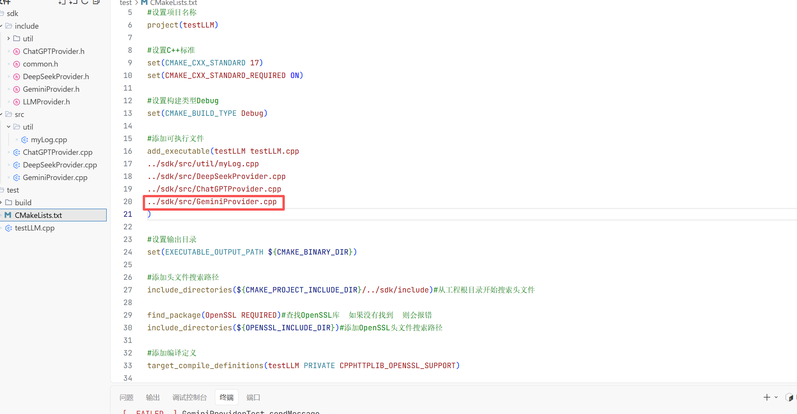Viewport: 797px width, 414px height.
Task: Click the build folder icon
Action: tap(9, 203)
